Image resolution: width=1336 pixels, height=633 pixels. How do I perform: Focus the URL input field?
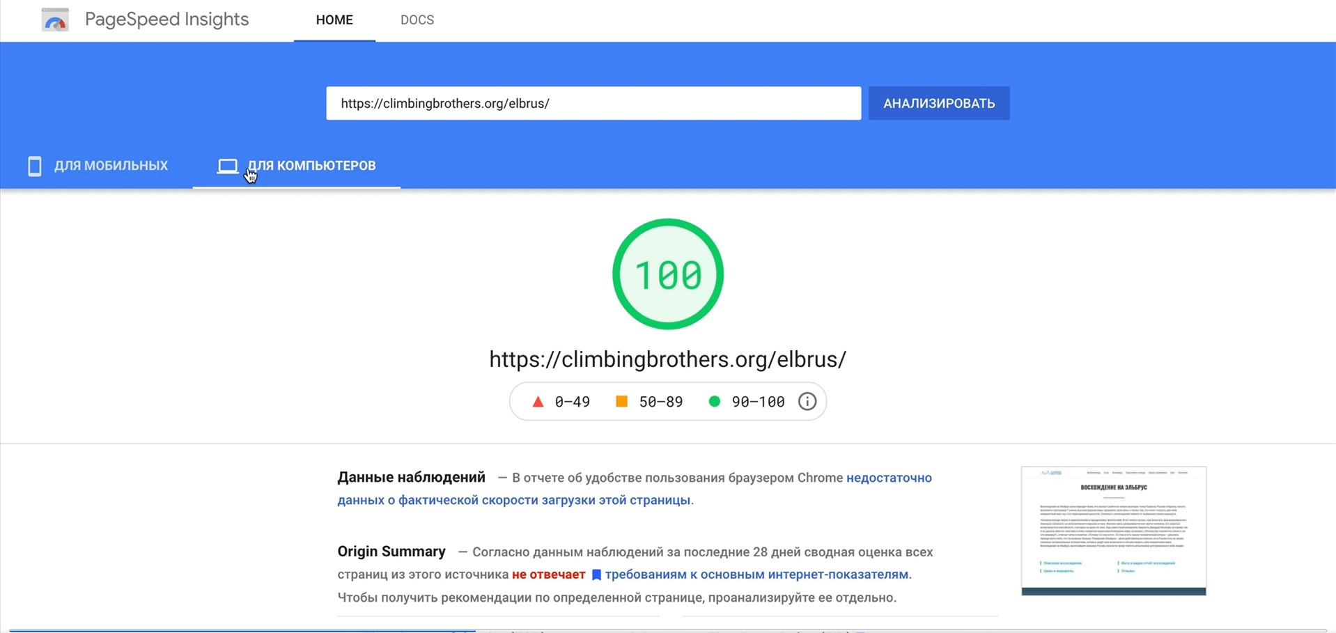tap(593, 103)
